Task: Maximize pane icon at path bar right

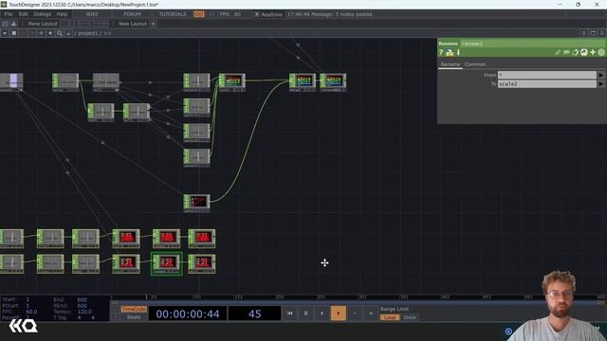Action: click(x=593, y=33)
